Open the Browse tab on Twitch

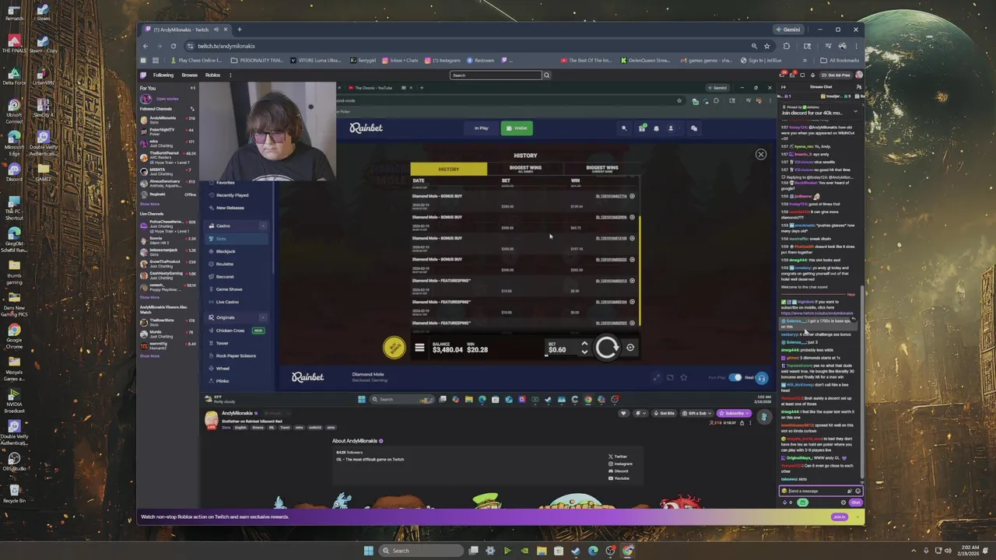(189, 75)
